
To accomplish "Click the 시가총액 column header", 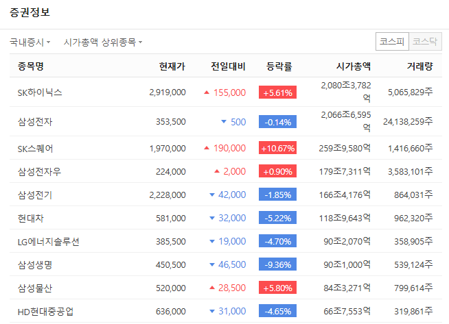I will click(354, 66).
